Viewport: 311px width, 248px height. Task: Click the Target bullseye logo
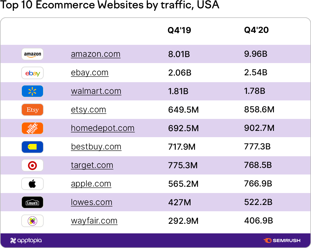[x=32, y=165]
